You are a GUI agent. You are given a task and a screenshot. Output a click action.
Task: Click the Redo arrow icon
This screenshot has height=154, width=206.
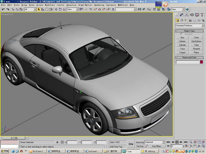[x=8, y=9]
